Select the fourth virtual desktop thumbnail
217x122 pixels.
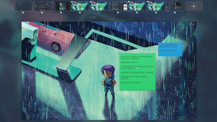(80, 6)
